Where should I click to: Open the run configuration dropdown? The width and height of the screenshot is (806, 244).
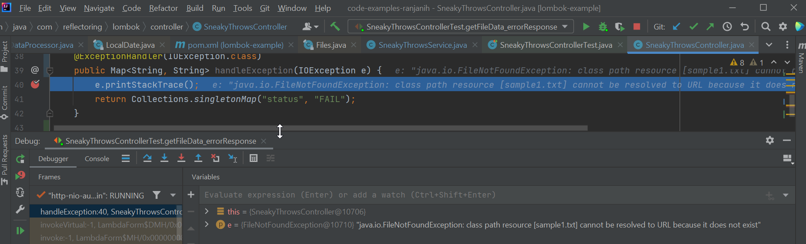[565, 26]
